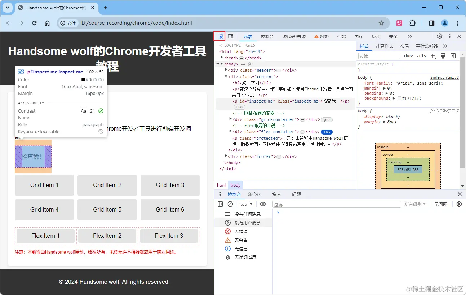The height and width of the screenshot is (295, 466).
Task: Show more styles pane tabs chevron
Action: coord(445,46)
